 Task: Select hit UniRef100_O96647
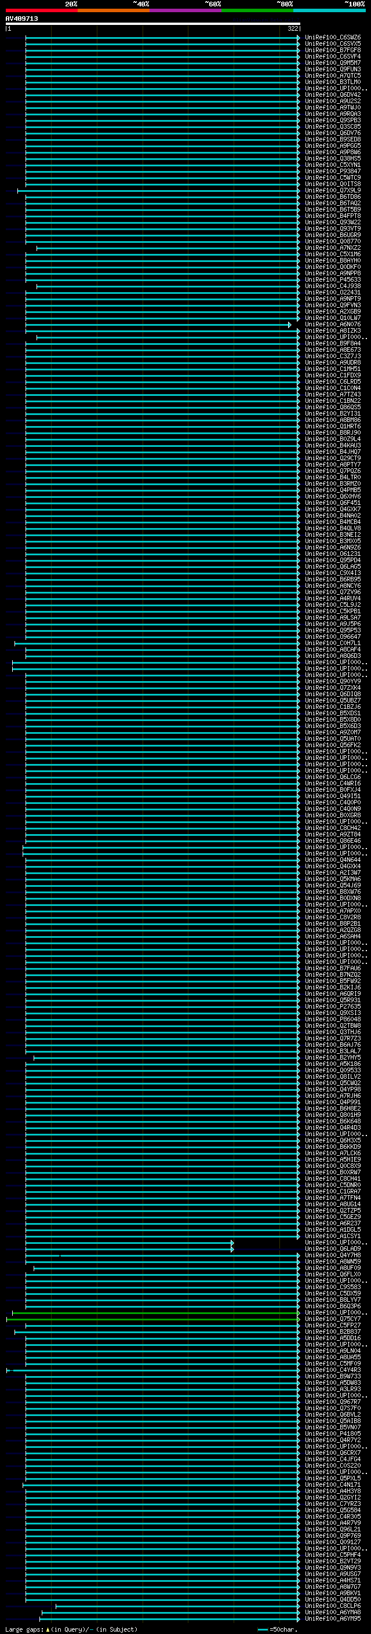click(332, 637)
